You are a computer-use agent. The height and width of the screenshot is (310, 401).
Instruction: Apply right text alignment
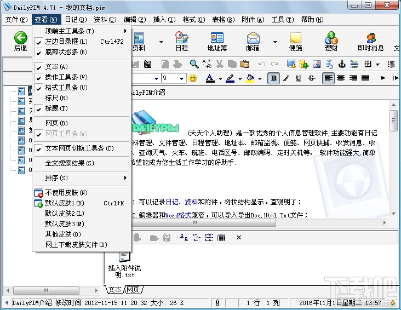(353, 78)
